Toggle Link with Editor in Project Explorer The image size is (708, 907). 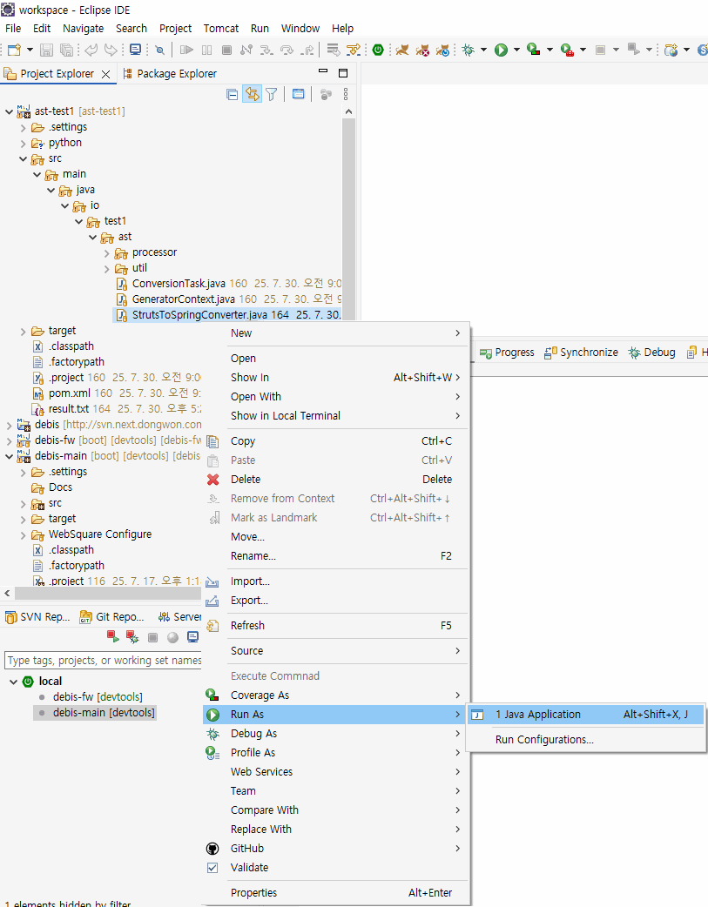click(252, 94)
